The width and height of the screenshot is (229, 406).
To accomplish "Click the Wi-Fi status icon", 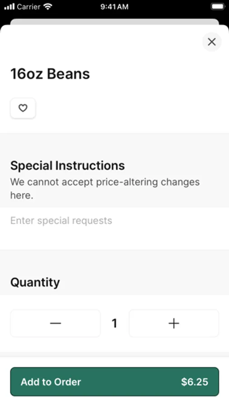I will point(48,6).
